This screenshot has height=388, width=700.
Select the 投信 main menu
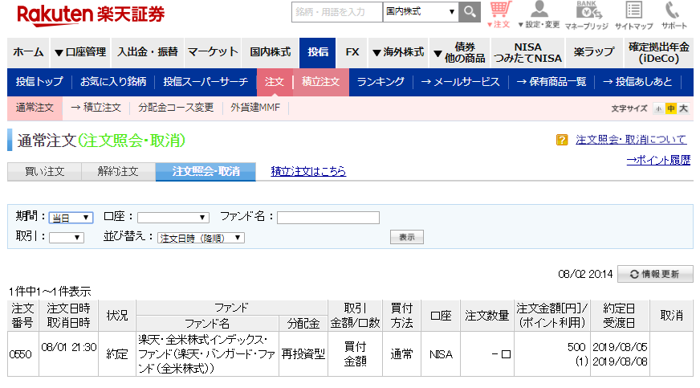point(317,52)
